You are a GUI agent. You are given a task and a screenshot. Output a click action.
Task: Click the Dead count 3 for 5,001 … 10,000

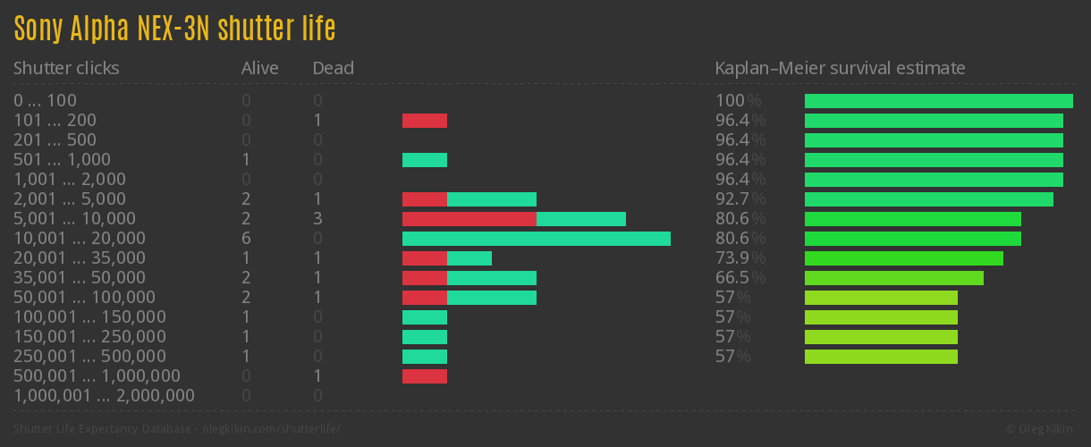click(x=317, y=219)
